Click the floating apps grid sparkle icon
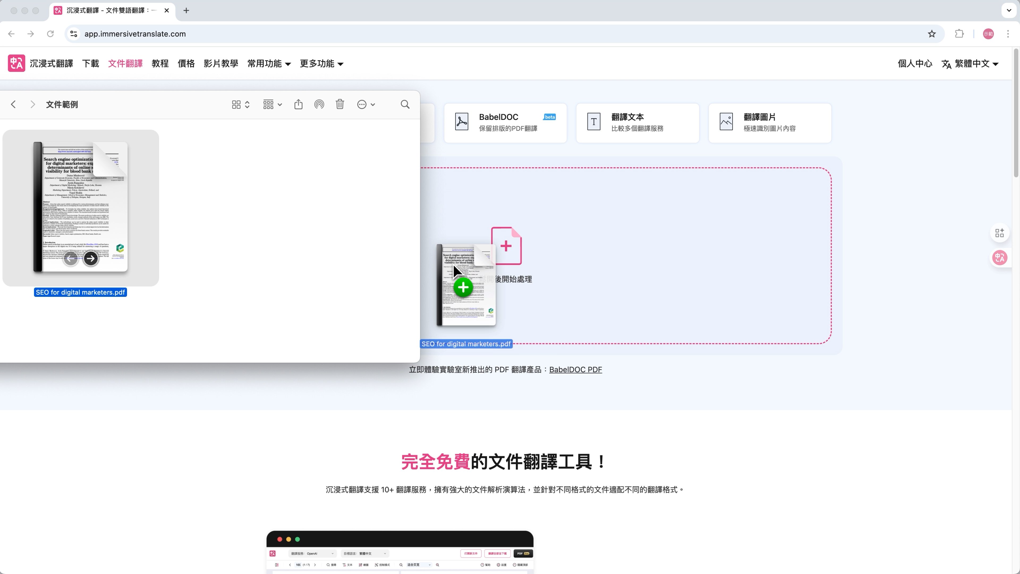Image resolution: width=1020 pixels, height=574 pixels. click(x=999, y=233)
